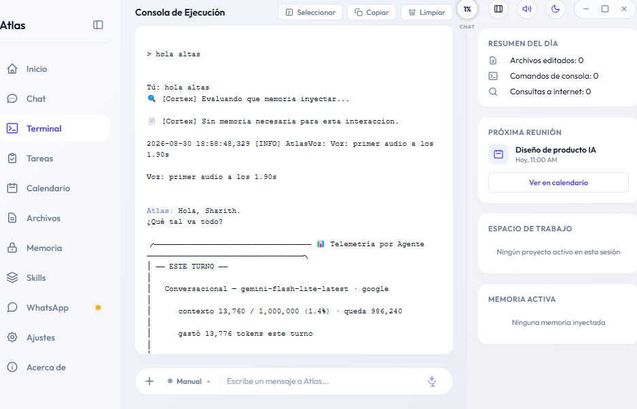This screenshot has width=637, height=409.
Task: Clear the console with Limpiar
Action: (x=426, y=12)
